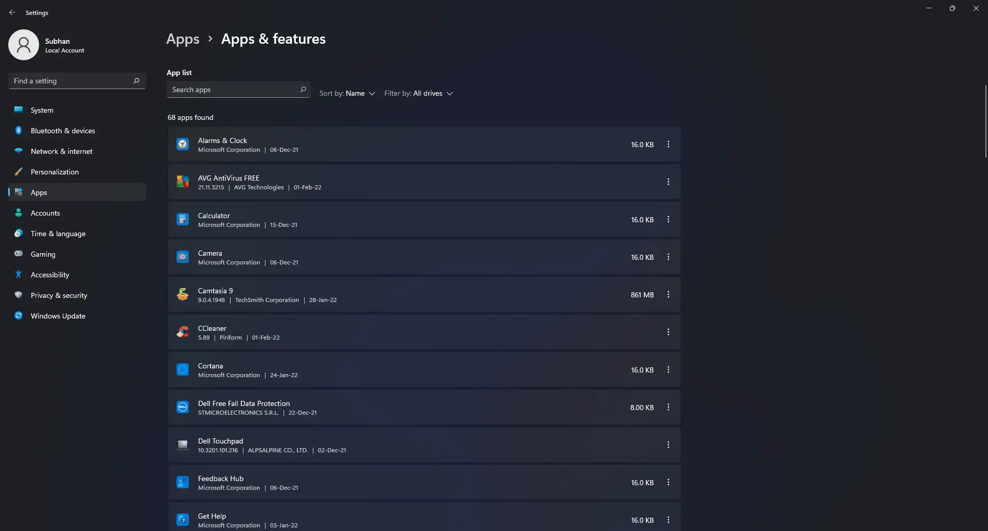Viewport: 988px width, 531px height.
Task: Open more options for Feedback Hub
Action: 668,483
